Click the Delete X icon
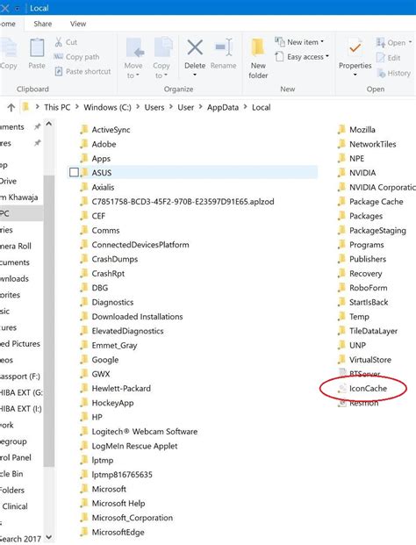The width and height of the screenshot is (416, 545). point(195,47)
